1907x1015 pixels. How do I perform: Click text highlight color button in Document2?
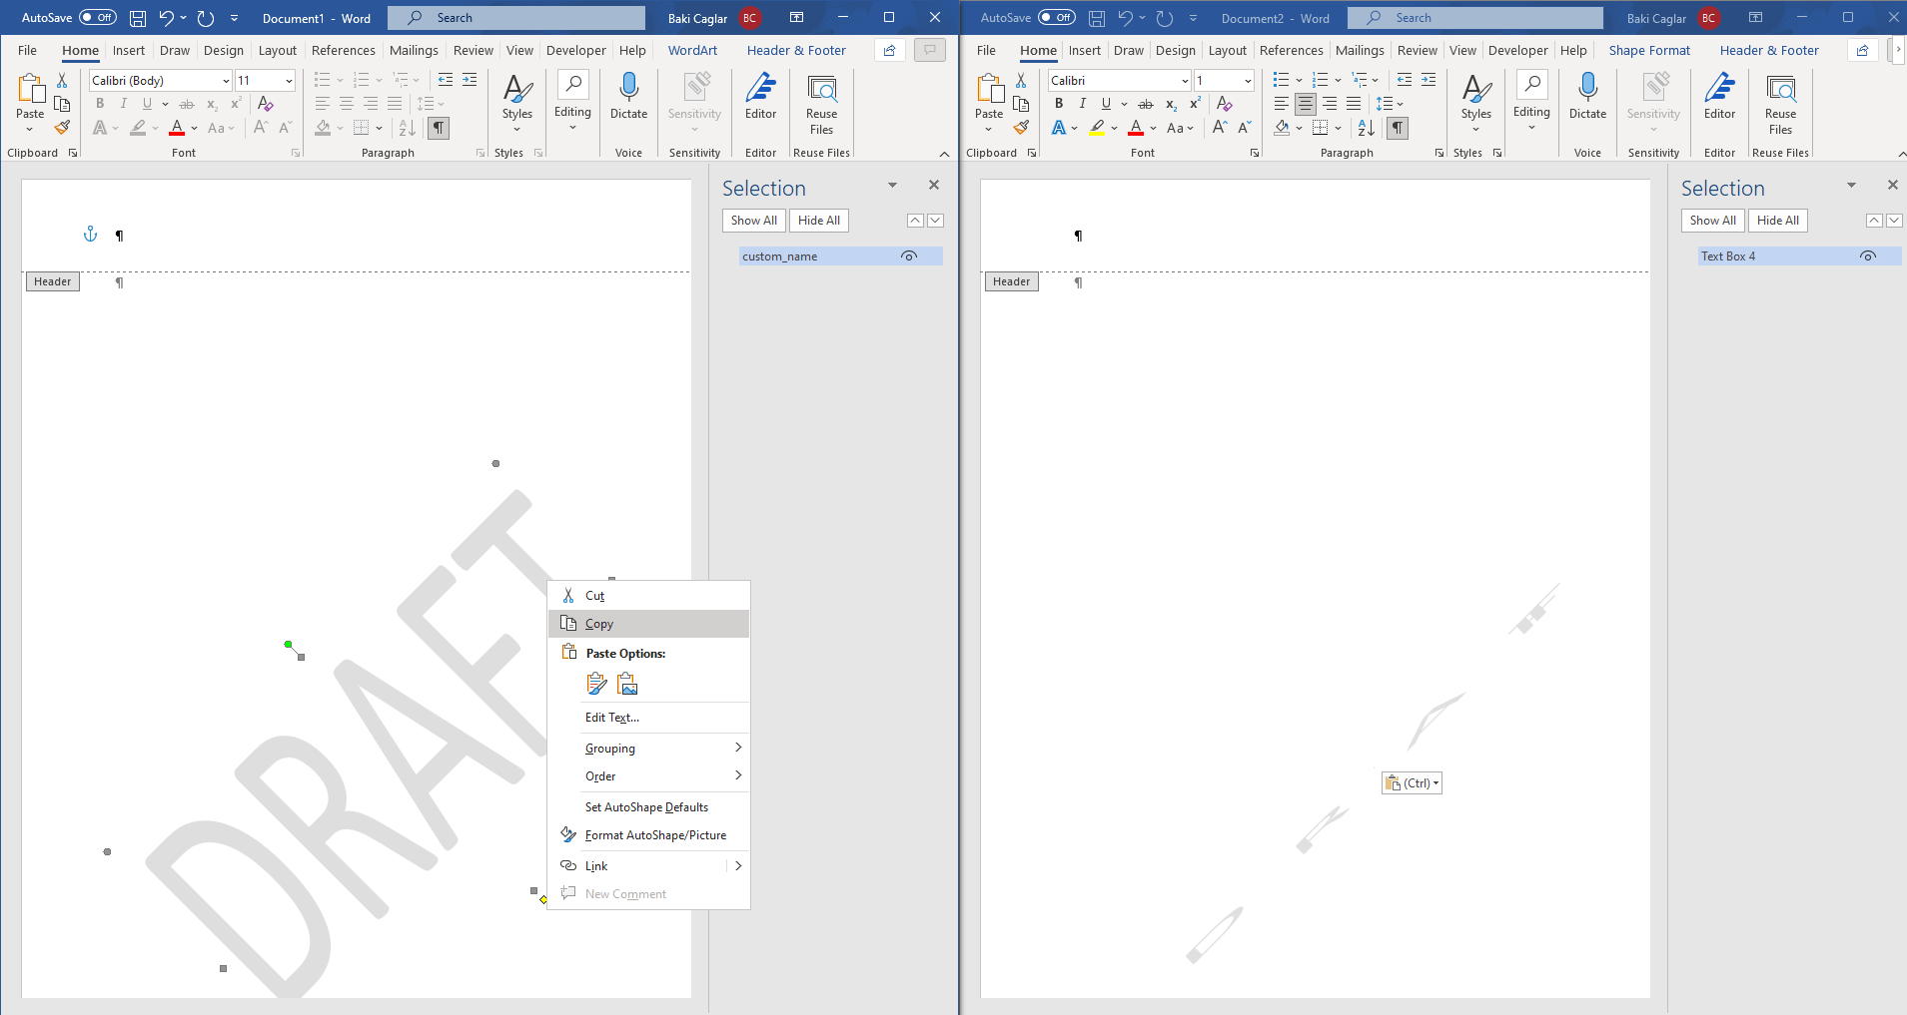[x=1097, y=128]
